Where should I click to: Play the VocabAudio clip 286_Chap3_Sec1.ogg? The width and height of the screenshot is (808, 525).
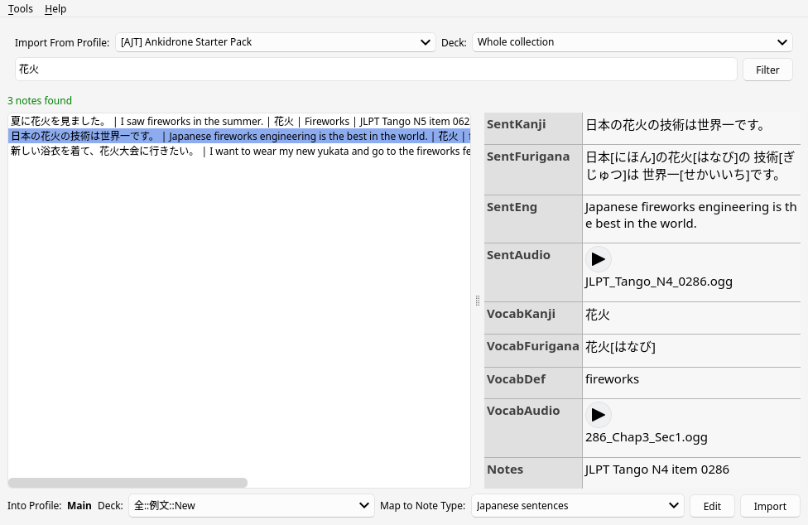598,415
